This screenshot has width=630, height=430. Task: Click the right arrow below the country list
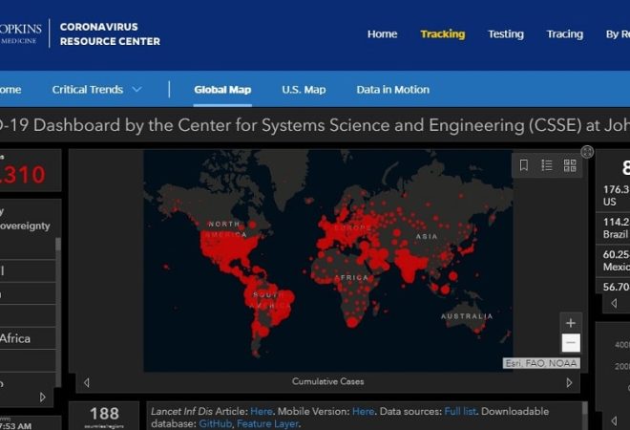point(43,397)
